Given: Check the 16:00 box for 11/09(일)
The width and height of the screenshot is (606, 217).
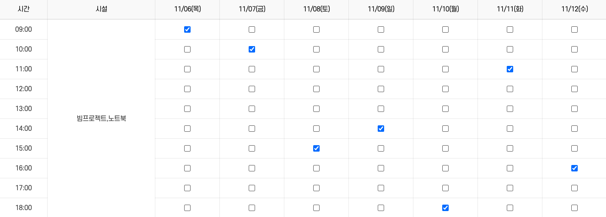Looking at the screenshot, I should (381, 168).
